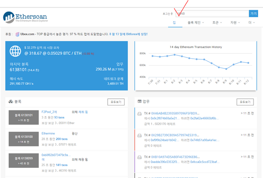Open transaction 0X29B2739C809A57997AE5319 link
Image resolution: width=263 pixels, height=178 pixels.
coord(175,135)
